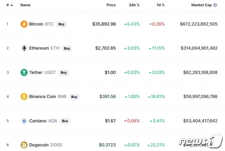Click Buy button next to Bitcoin BTC

point(62,24)
